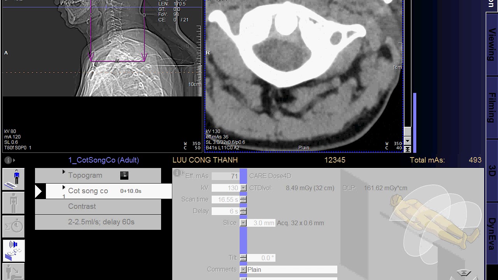Image resolution: width=498 pixels, height=280 pixels.
Task: Click the Topogram thumbnail icon in chronicle
Action: 124,175
